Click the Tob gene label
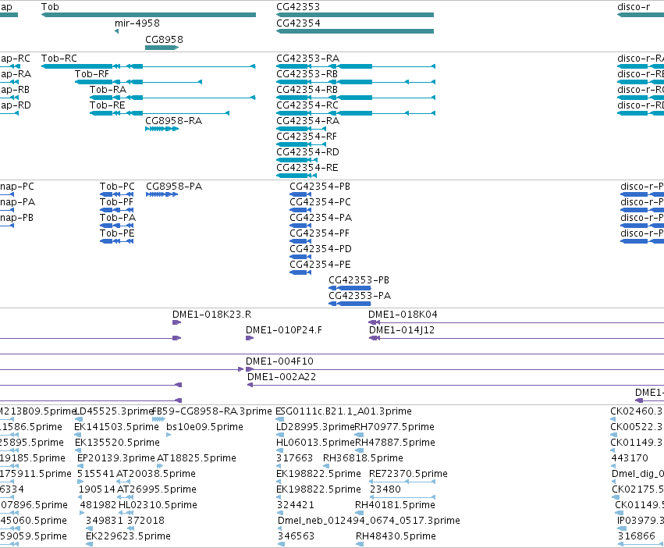Screen dimensions: 664x548 click(50, 7)
